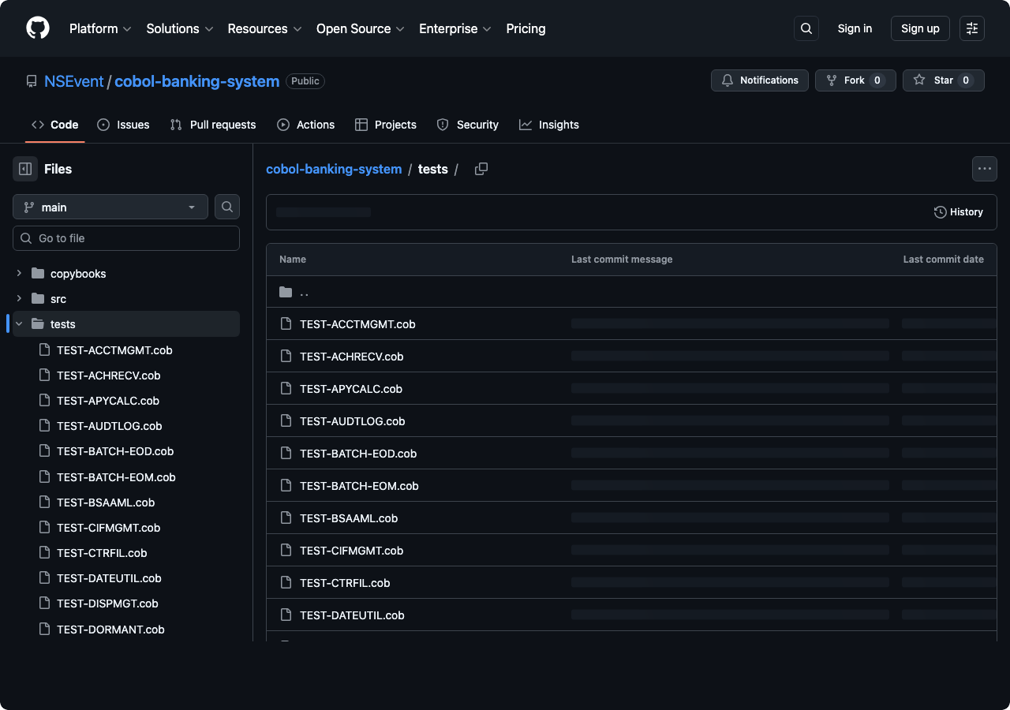This screenshot has height=710, width=1010.
Task: Open the more options ellipsis button
Action: [x=984, y=169]
